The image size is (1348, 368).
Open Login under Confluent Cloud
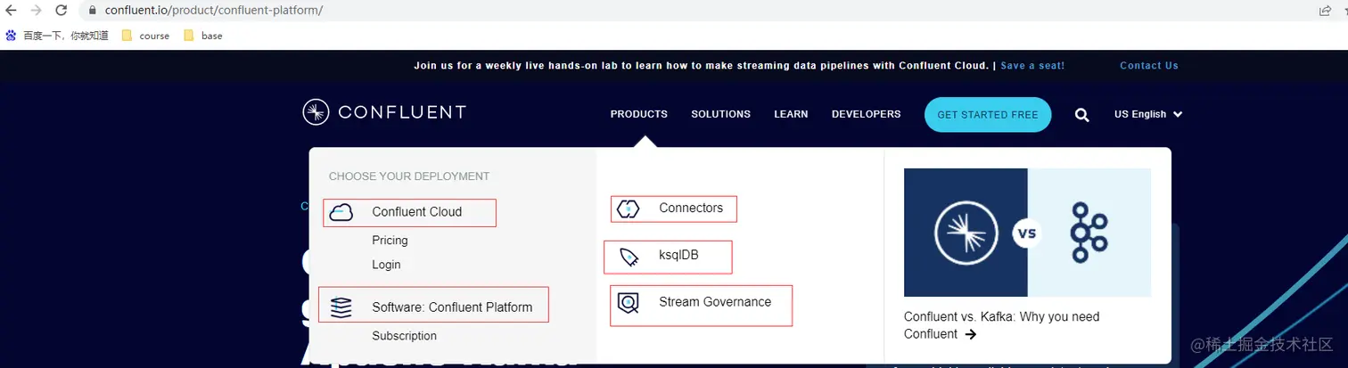(x=386, y=265)
